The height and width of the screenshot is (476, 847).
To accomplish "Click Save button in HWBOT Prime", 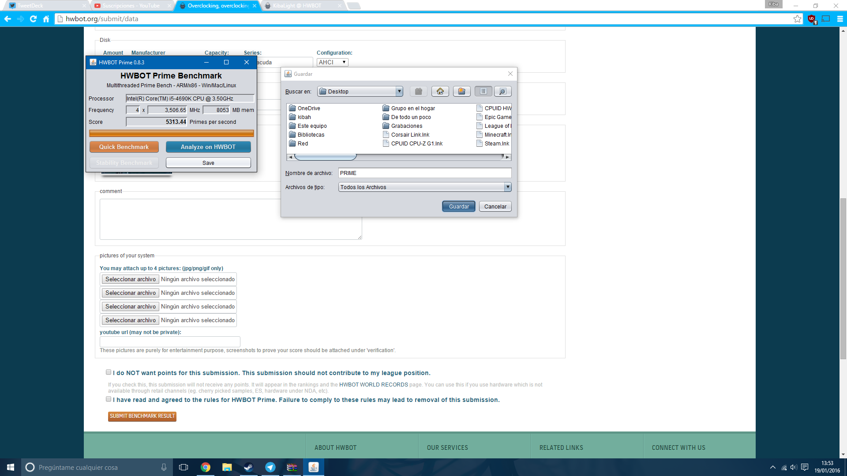I will (208, 163).
